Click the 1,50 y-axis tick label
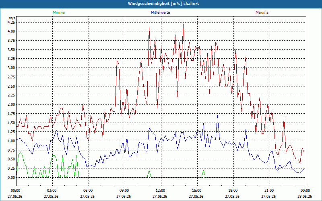This screenshot has height=201, width=322. pyautogui.click(x=11, y=123)
